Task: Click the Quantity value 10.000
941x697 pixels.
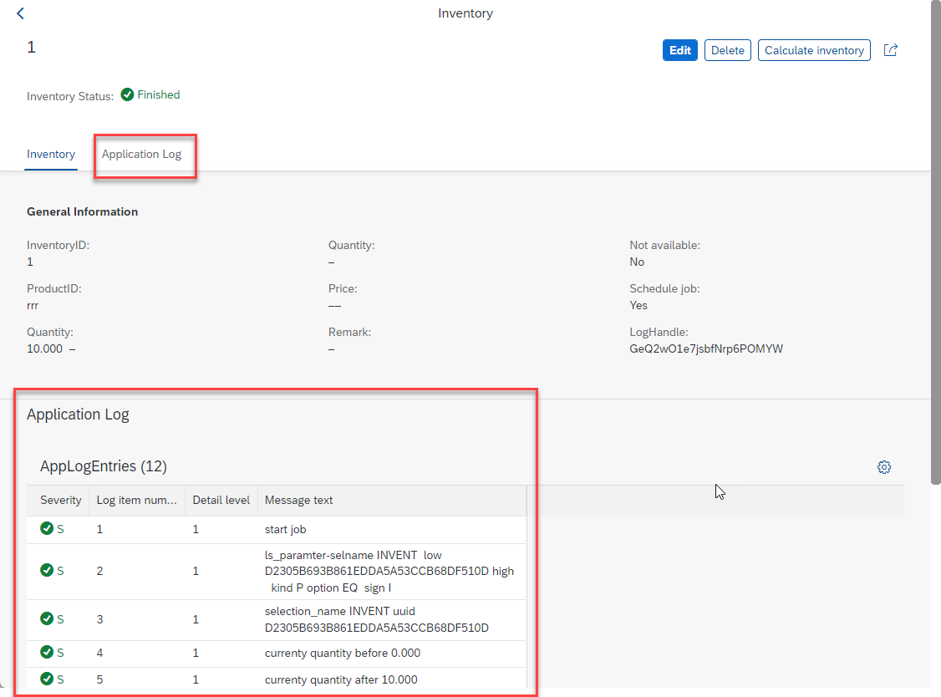Action: (x=44, y=348)
